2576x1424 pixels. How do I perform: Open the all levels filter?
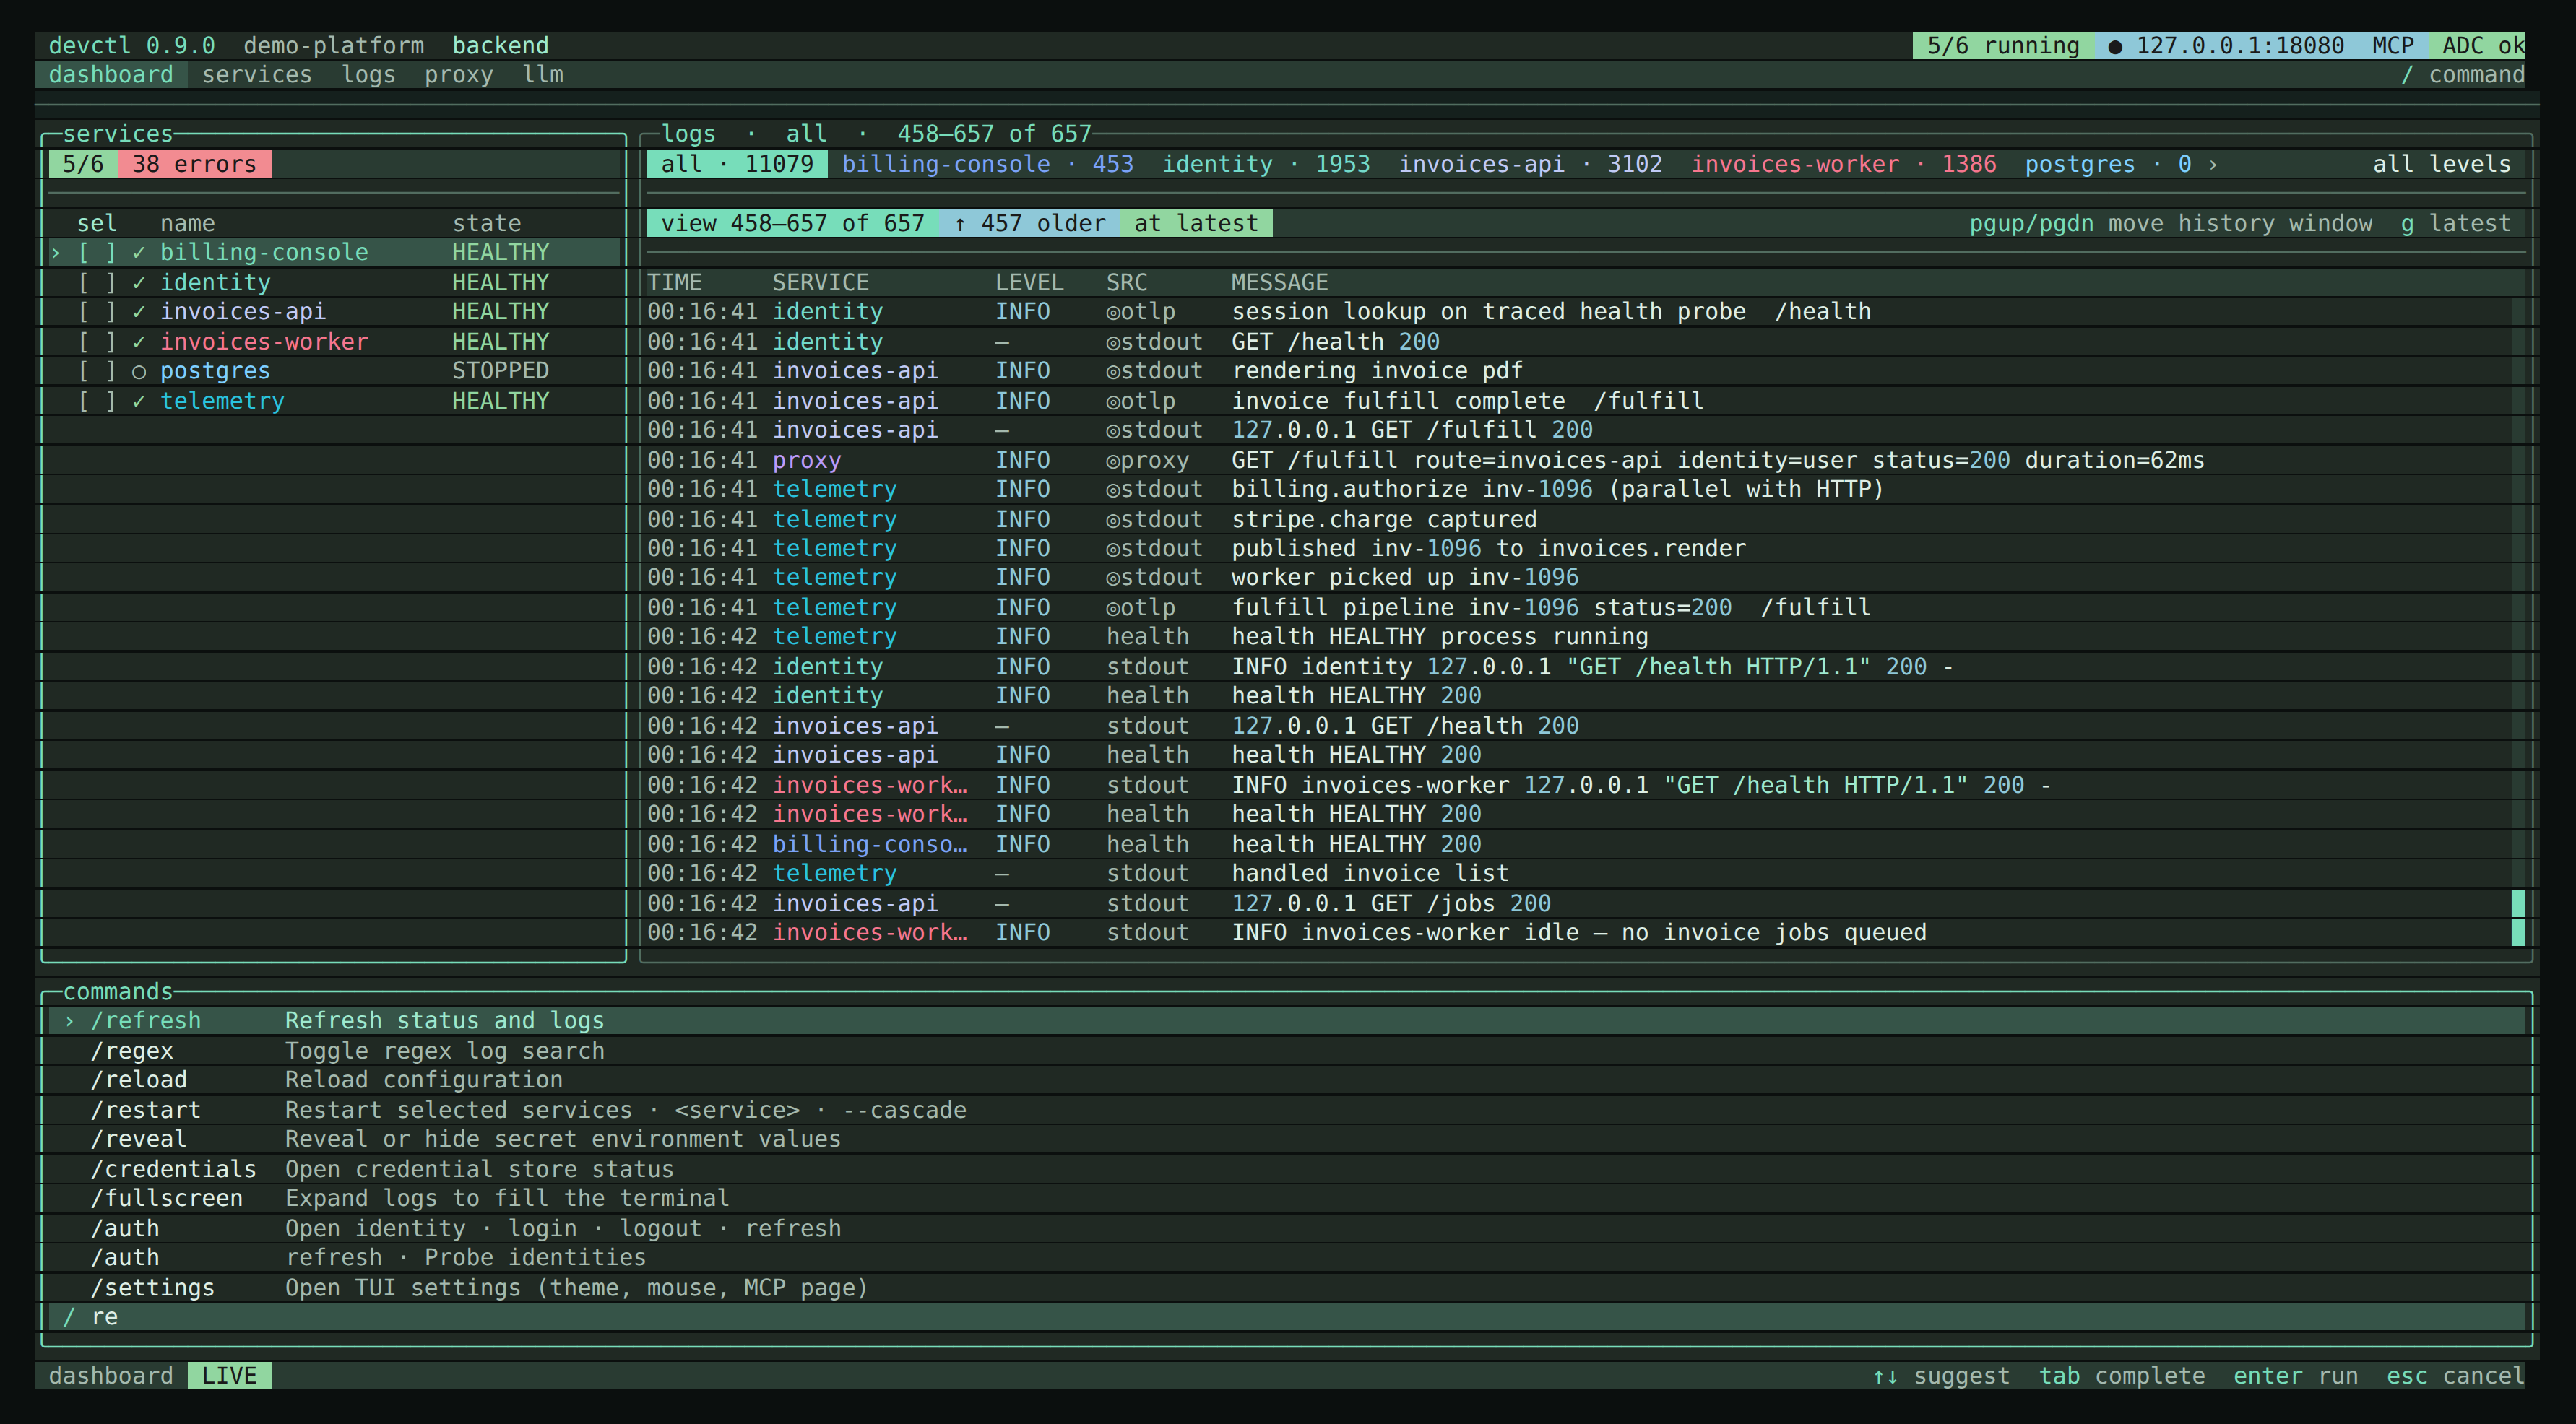(x=2441, y=164)
